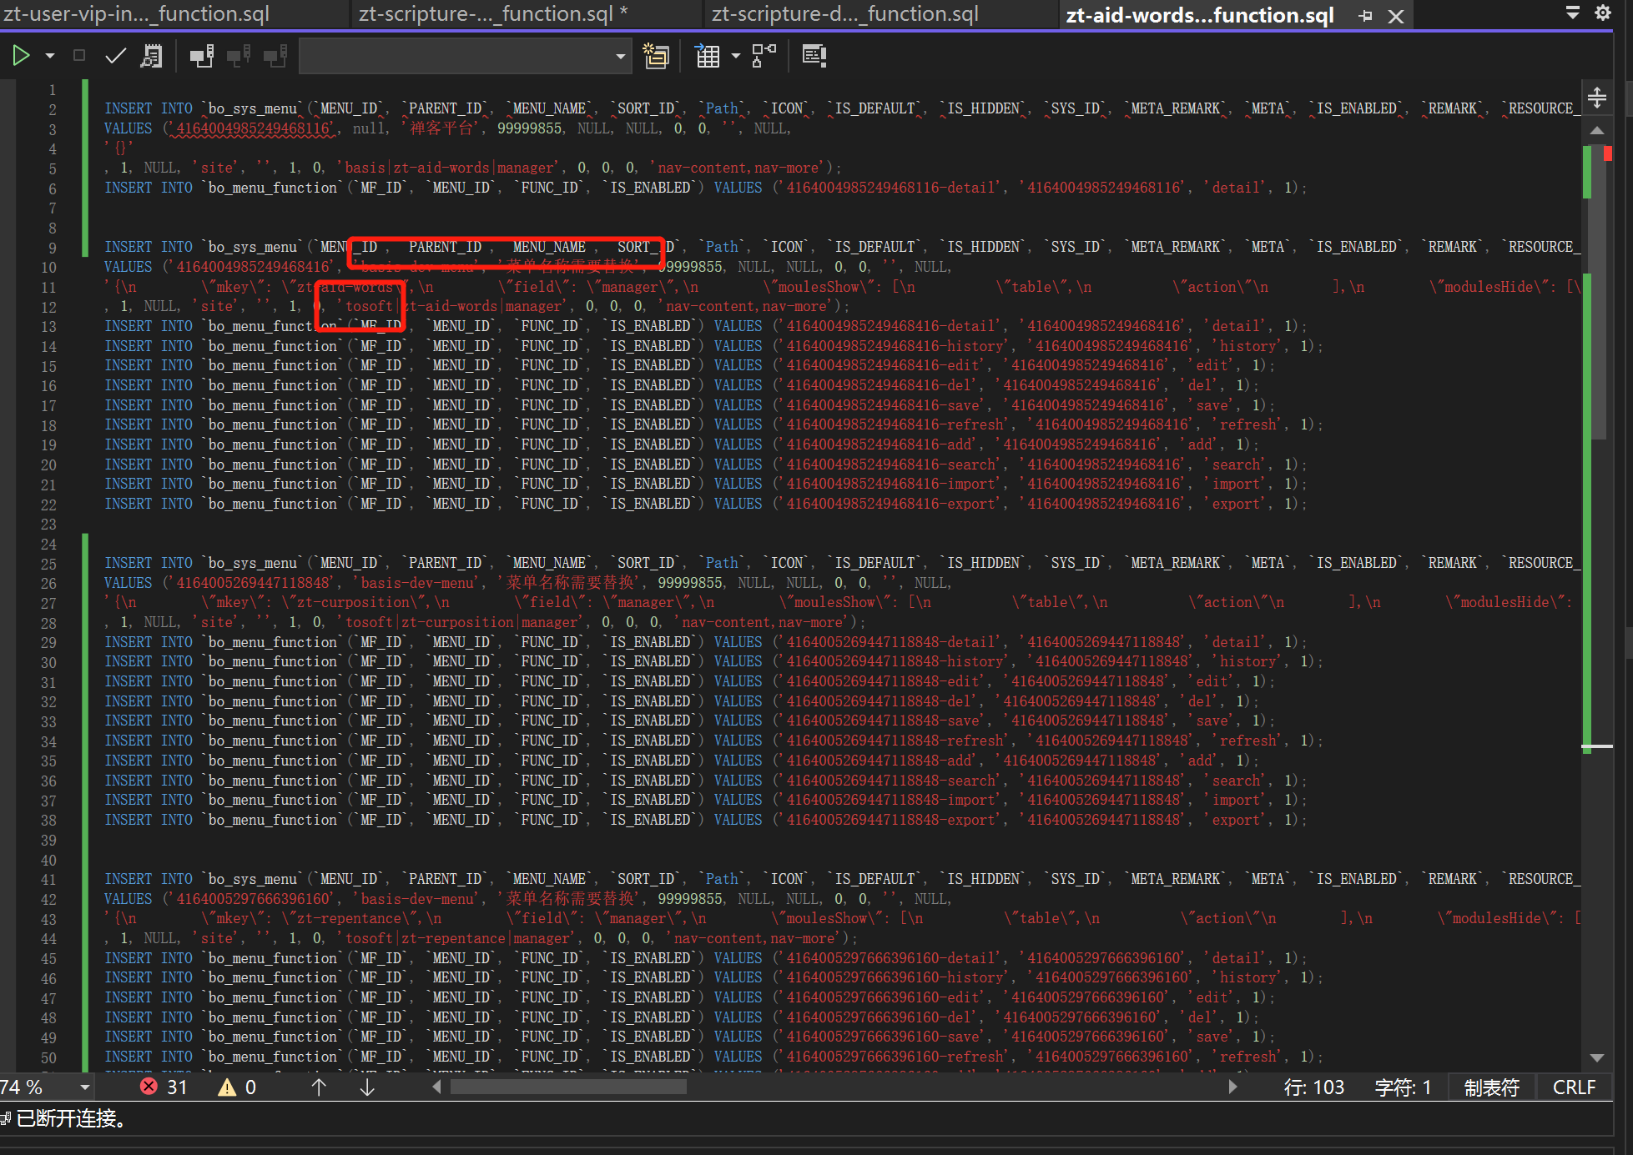Screen dimensions: 1633x1155
Task: Click the '制表符' tab indent setting
Action: [1492, 1087]
